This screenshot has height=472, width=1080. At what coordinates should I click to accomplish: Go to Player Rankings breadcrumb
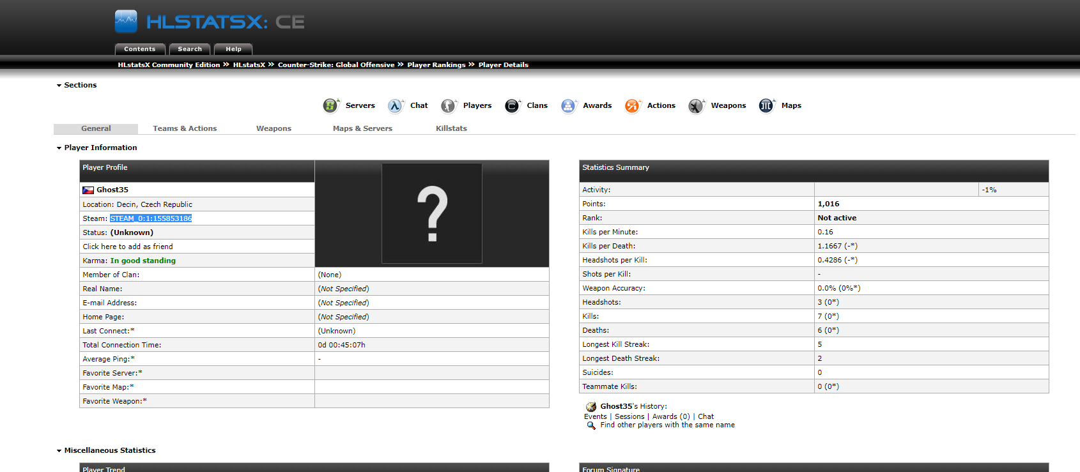[x=436, y=65]
